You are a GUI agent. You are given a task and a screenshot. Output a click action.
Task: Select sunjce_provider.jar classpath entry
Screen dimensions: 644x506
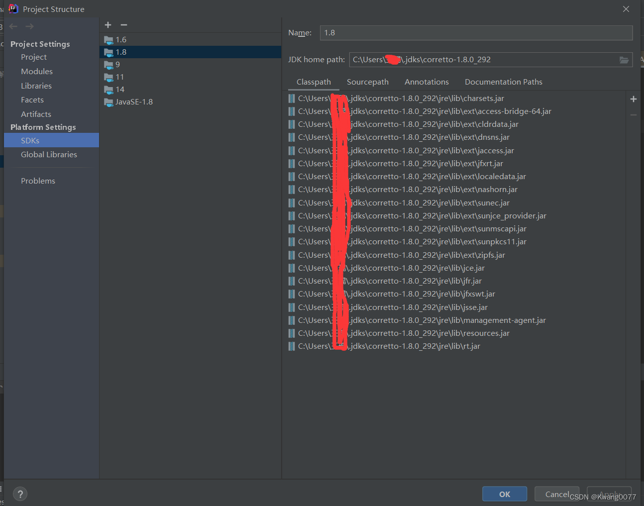coord(456,216)
